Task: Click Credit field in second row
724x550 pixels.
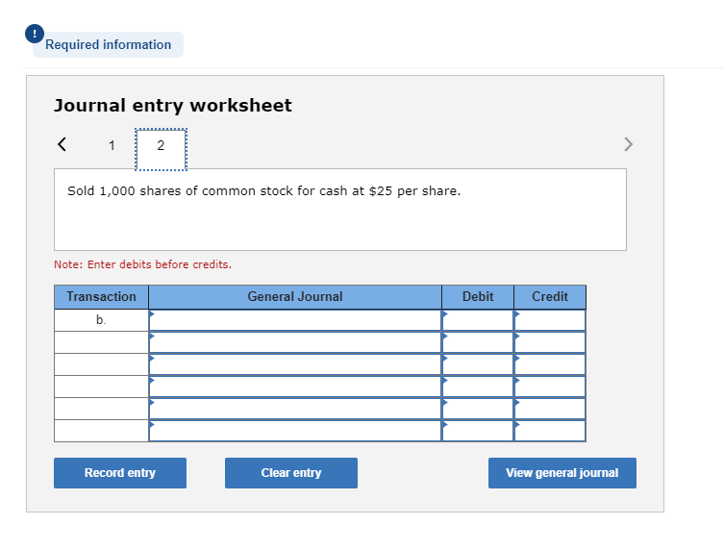Action: pyautogui.click(x=550, y=342)
